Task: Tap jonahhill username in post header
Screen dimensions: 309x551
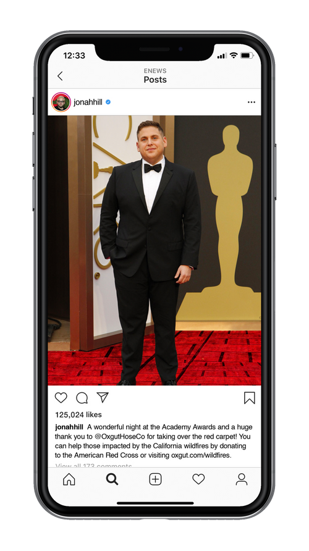Action: coord(88,103)
